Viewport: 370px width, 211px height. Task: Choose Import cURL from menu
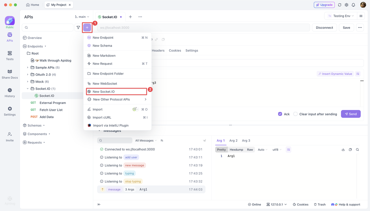(117, 117)
